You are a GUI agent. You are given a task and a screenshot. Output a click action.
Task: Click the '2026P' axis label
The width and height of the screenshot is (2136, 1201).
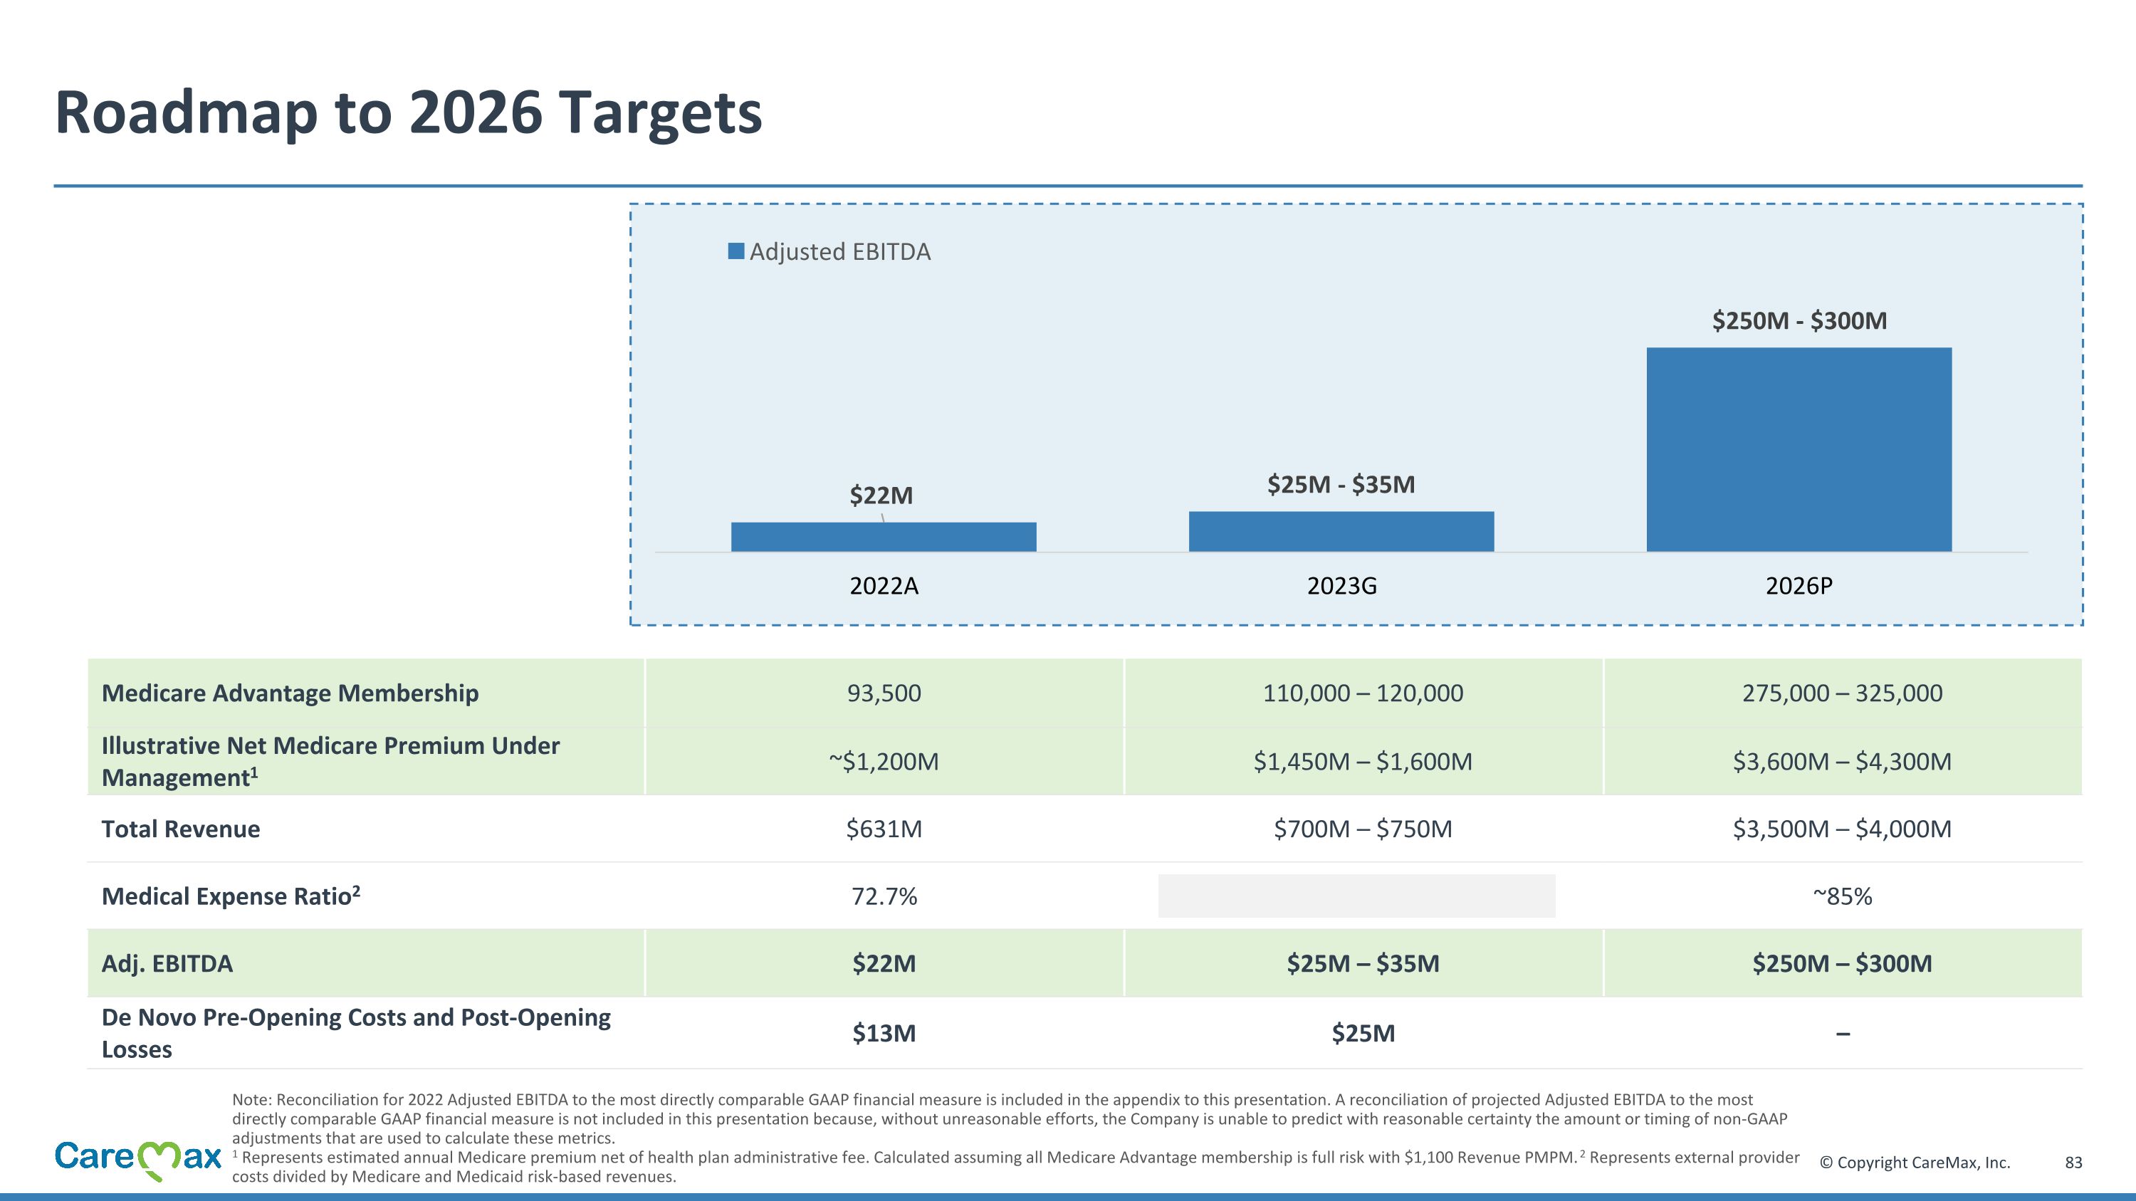(1799, 586)
